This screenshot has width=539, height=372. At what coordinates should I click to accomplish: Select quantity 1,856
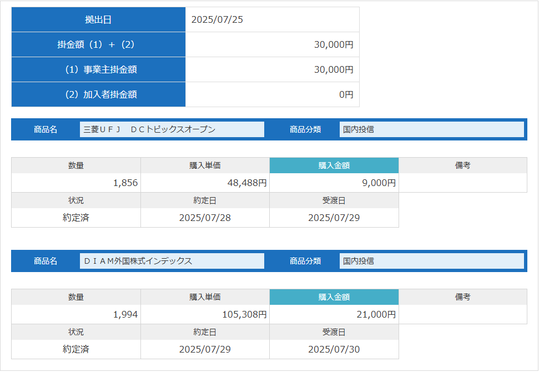click(x=125, y=183)
